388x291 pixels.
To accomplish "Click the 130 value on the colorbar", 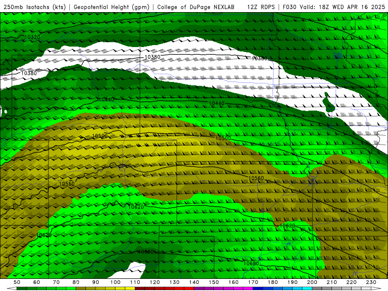I will coord(175,282).
